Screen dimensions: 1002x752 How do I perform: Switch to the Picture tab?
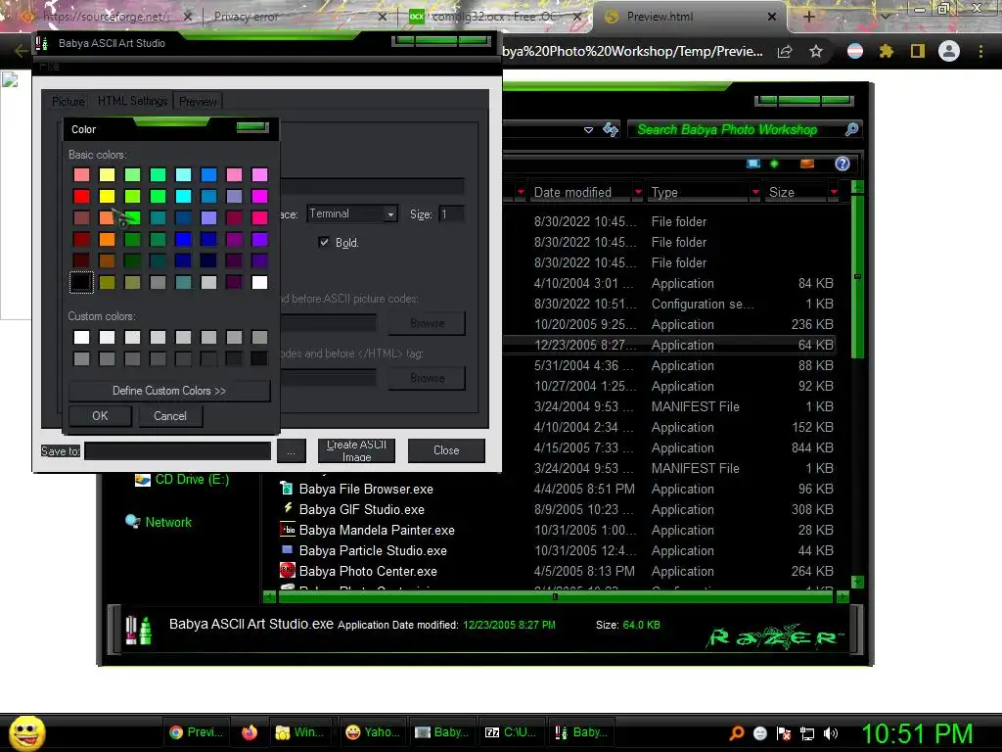pyautogui.click(x=68, y=102)
